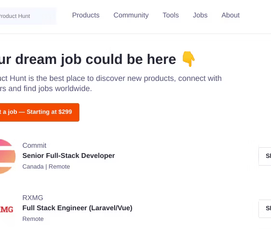Open the About menu
Screen dimensions: 271x233
coord(230,15)
